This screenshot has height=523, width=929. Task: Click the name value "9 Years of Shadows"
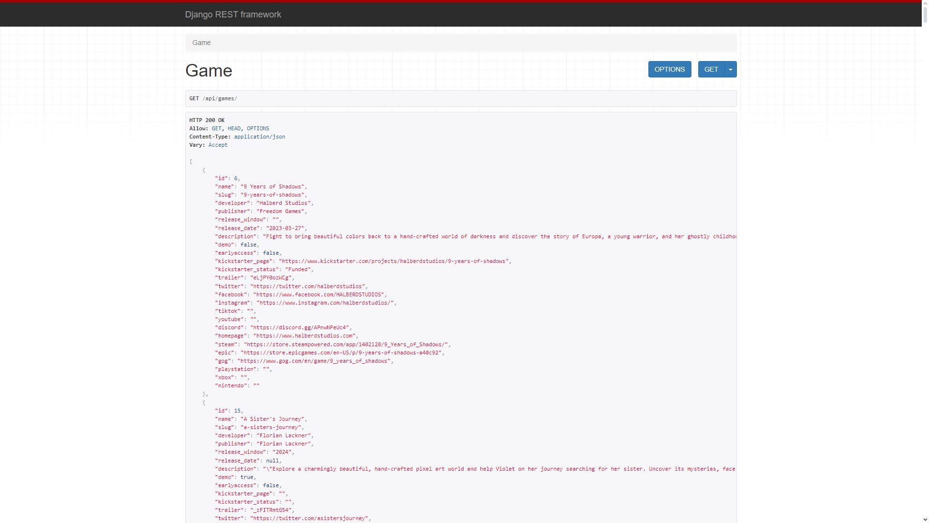click(272, 186)
